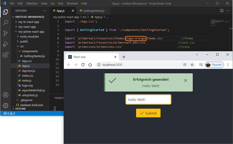This screenshot has width=233, height=144.
Task: Open the Extensions view
Action: [6, 55]
